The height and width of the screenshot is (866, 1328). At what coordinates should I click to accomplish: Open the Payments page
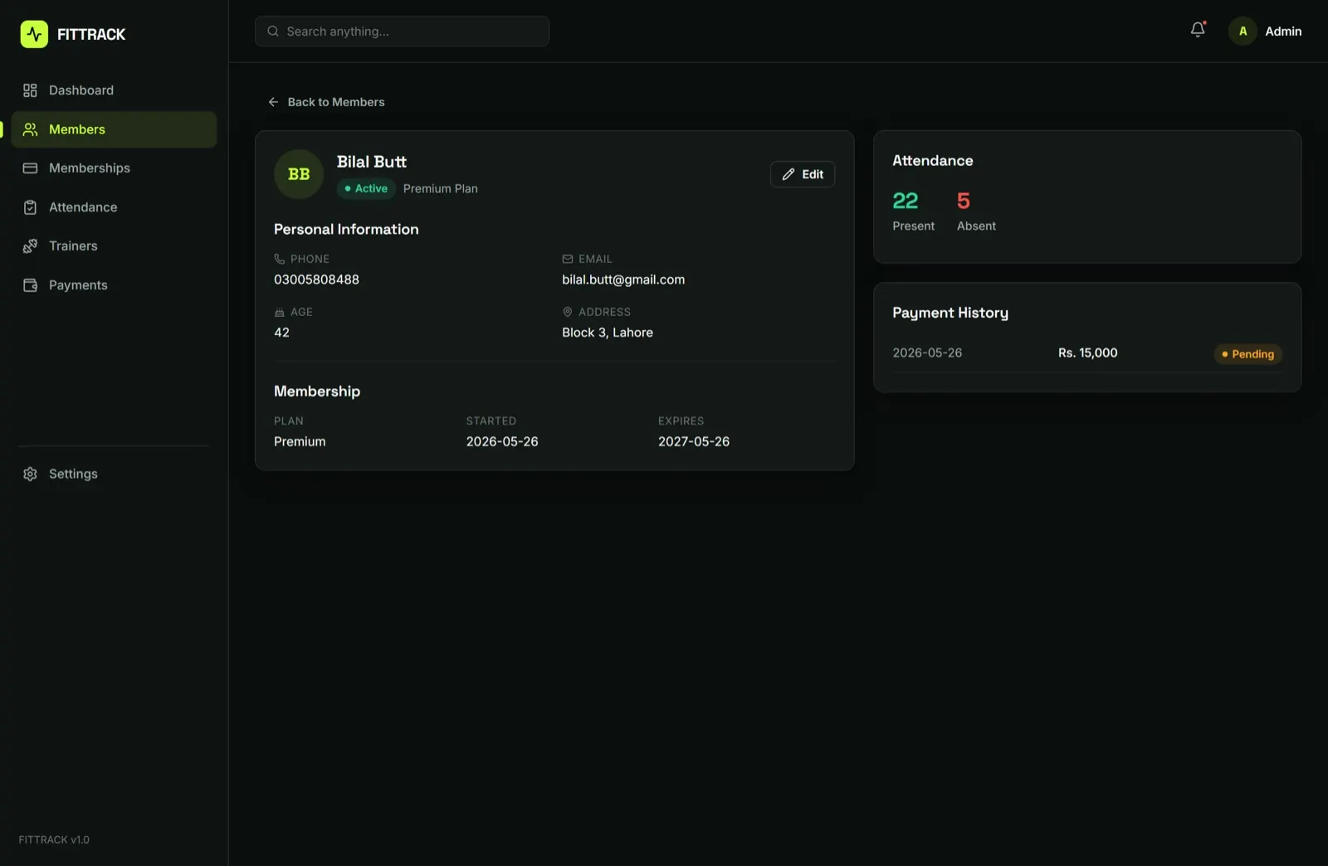pyautogui.click(x=114, y=285)
